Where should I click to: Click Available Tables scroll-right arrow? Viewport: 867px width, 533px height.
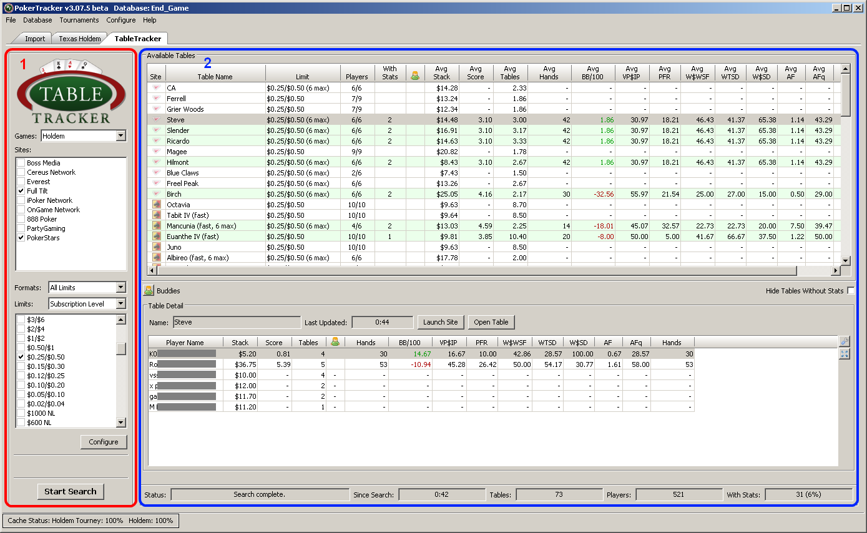[836, 271]
